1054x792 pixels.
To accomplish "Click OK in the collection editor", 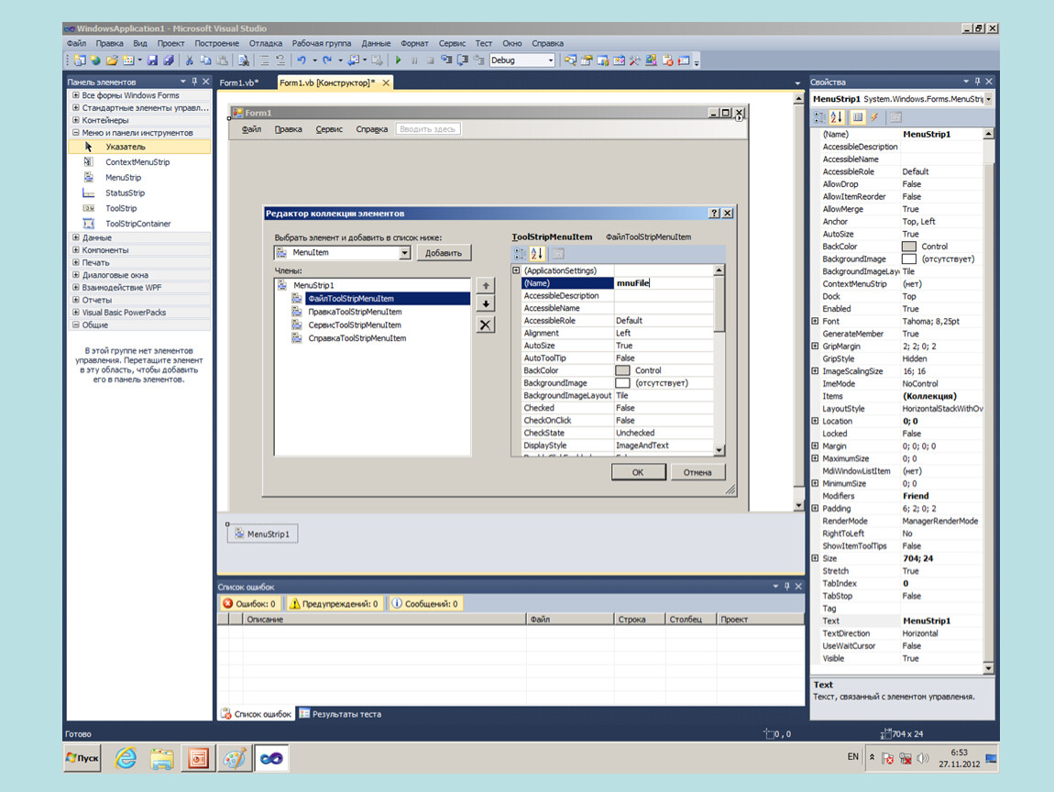I will [637, 472].
